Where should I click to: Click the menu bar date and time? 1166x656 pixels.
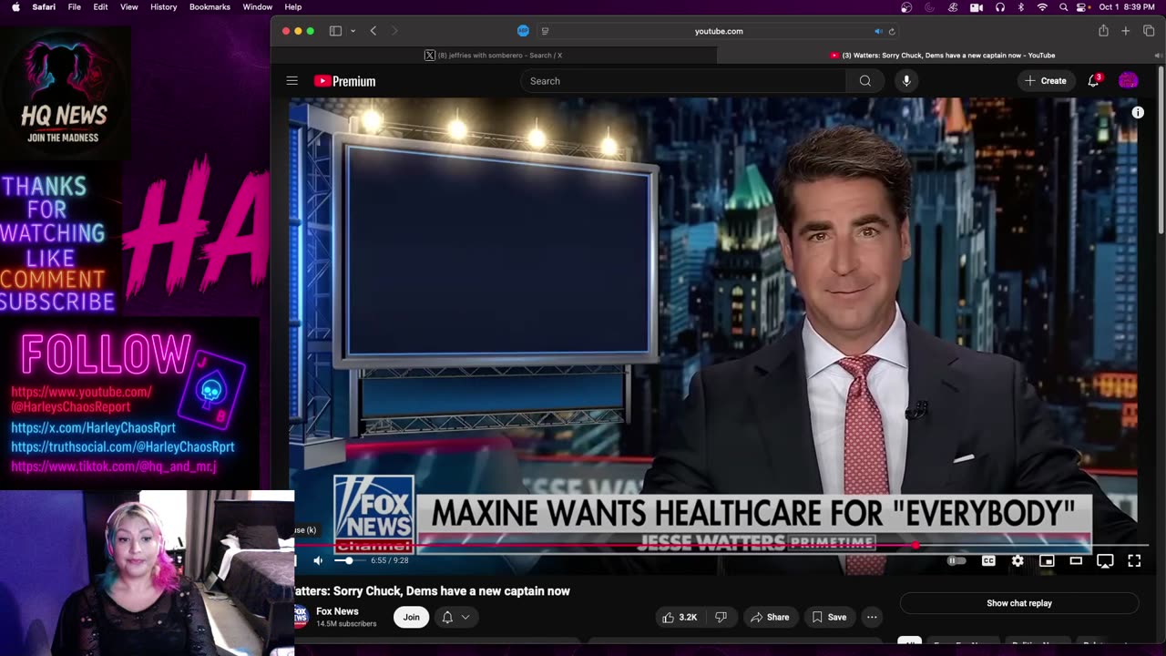tap(1127, 7)
